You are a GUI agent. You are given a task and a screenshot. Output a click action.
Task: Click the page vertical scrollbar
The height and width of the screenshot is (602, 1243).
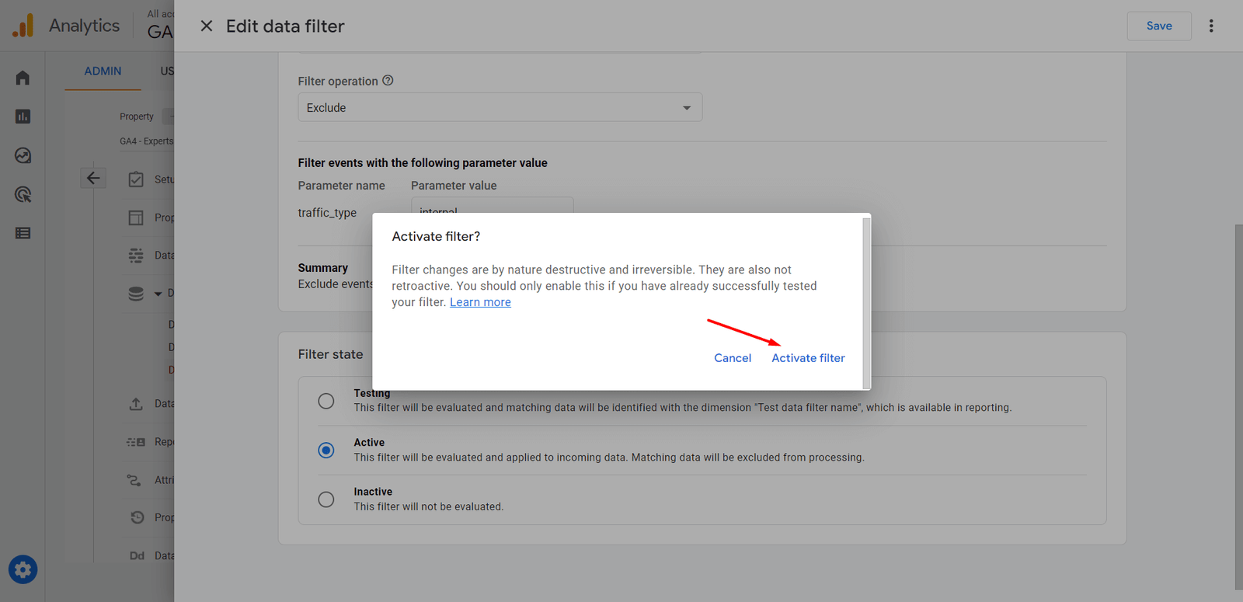1238,407
